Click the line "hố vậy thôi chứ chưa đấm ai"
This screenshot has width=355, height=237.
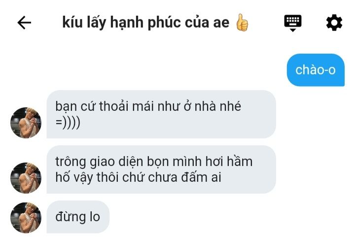coord(138,177)
